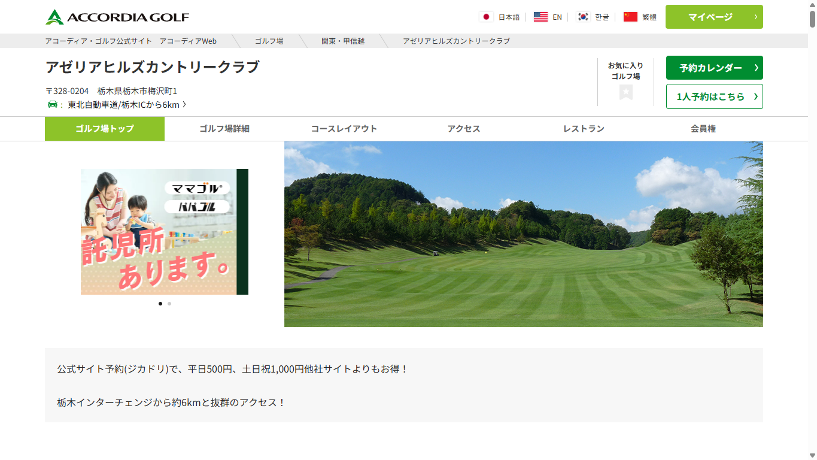Screen dimensions: 817x460
Task: Open the コースレイアウト tab
Action: pos(344,129)
